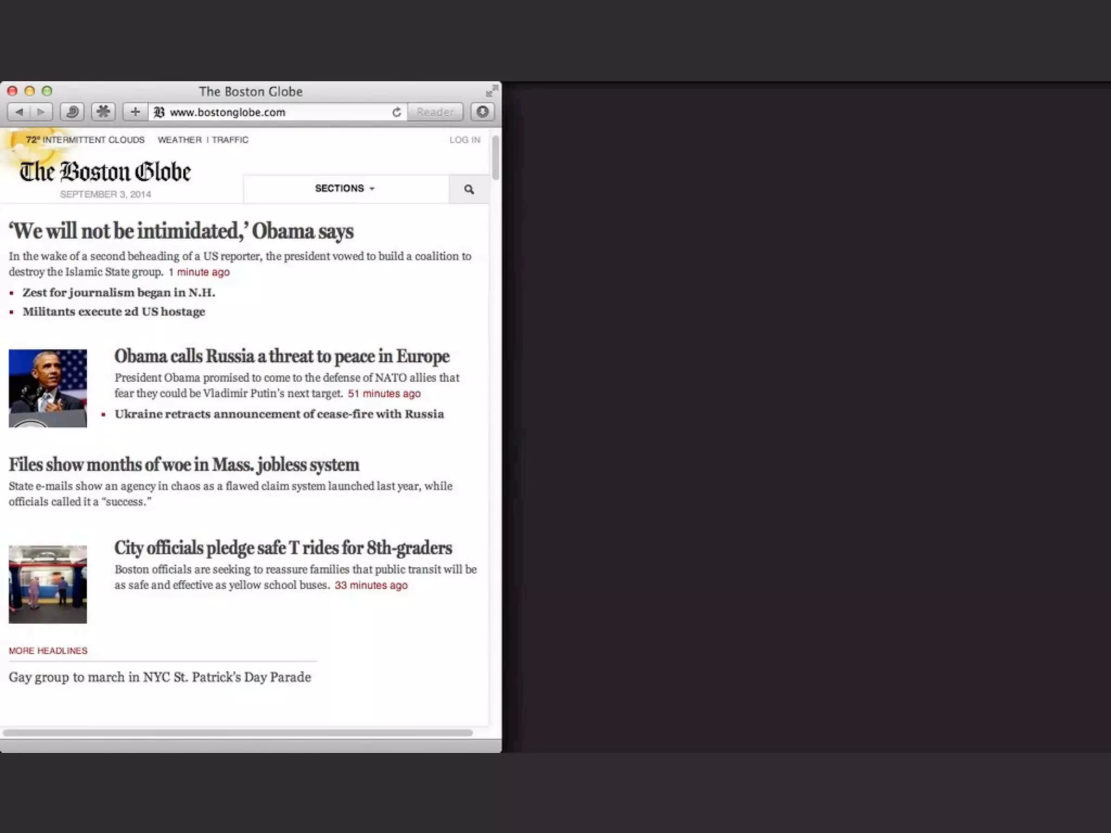Click the browser forward arrow button
1111x833 pixels.
coord(41,112)
